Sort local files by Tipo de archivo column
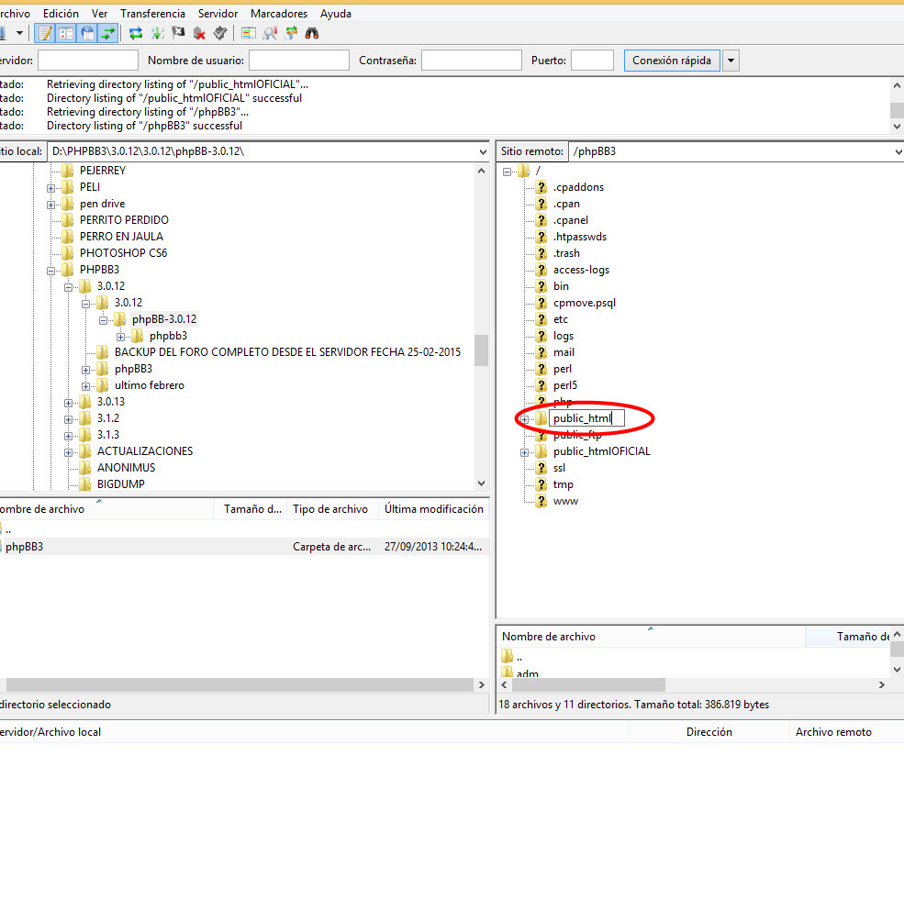This screenshot has height=911, width=904. [x=330, y=509]
